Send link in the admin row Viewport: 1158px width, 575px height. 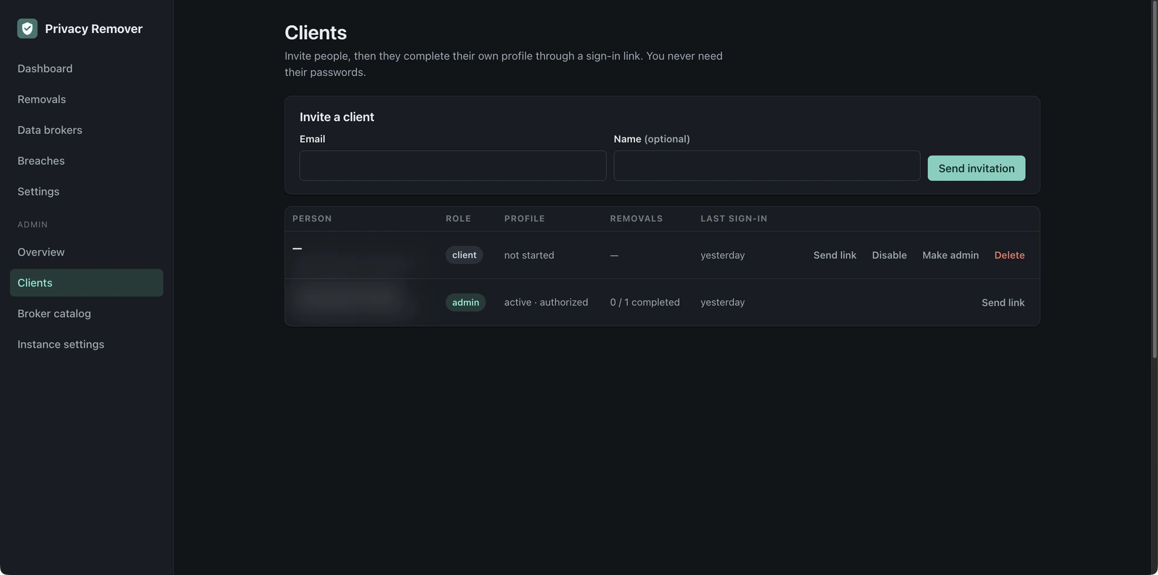pos(1002,303)
